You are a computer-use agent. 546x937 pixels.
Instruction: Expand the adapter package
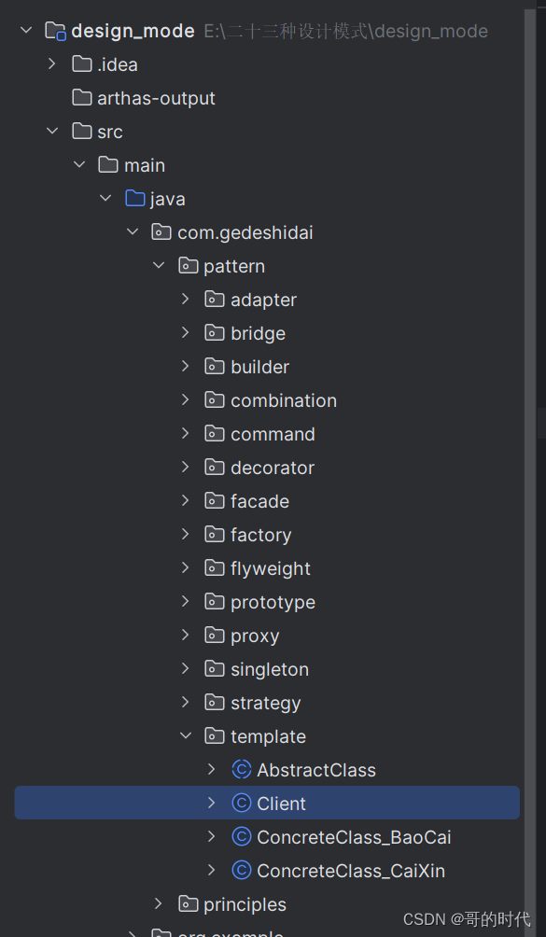186,299
